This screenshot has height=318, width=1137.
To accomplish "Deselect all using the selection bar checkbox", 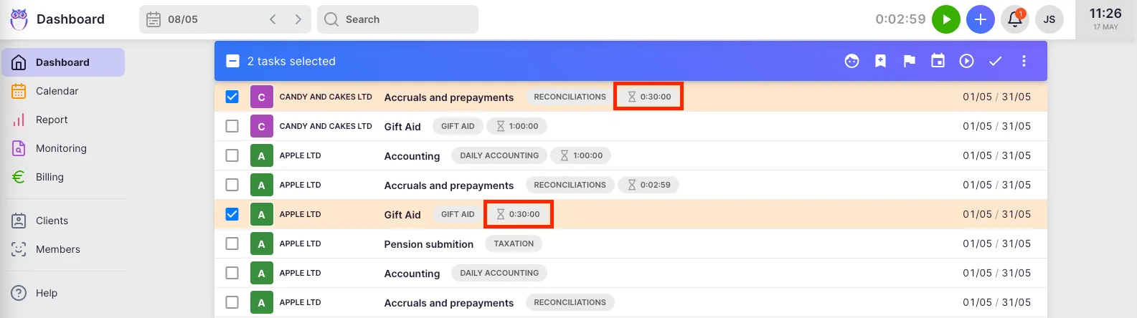I will coord(232,62).
